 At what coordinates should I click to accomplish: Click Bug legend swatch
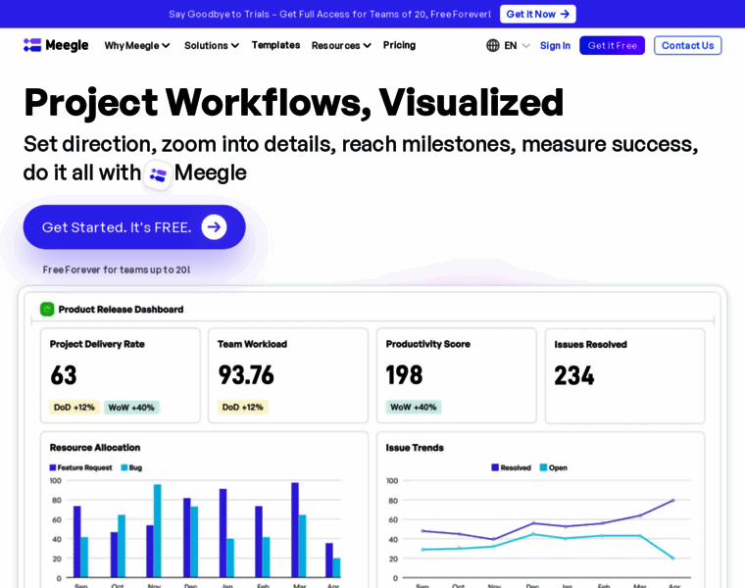coord(124,467)
